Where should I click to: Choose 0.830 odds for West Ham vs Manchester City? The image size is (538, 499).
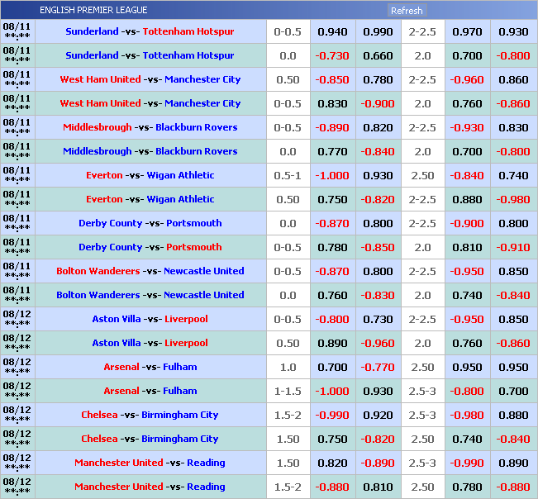coord(332,103)
